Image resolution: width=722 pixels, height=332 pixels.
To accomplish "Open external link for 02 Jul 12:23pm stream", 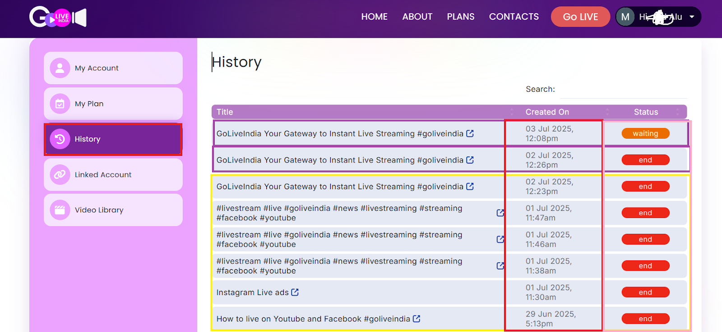I will tap(470, 186).
